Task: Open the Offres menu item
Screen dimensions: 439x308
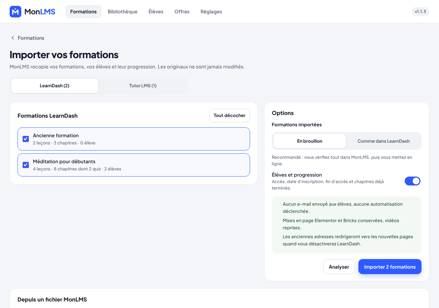Action: 182,12
